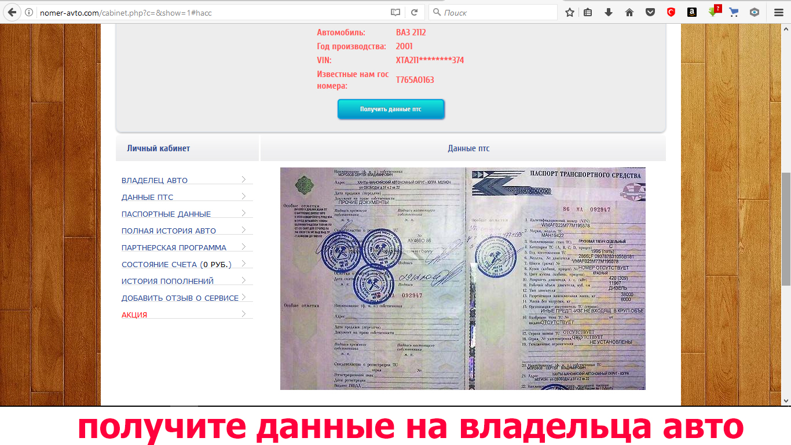Open the Firefox hamburger menu

pyautogui.click(x=778, y=12)
